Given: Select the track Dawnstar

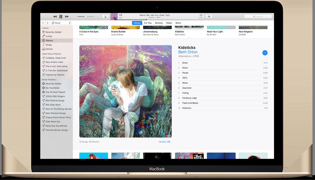Looking at the screenshot, I should 223,88.
